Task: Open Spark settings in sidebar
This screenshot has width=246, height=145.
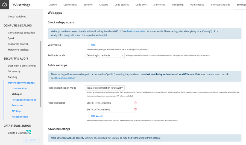Action: click(11, 38)
